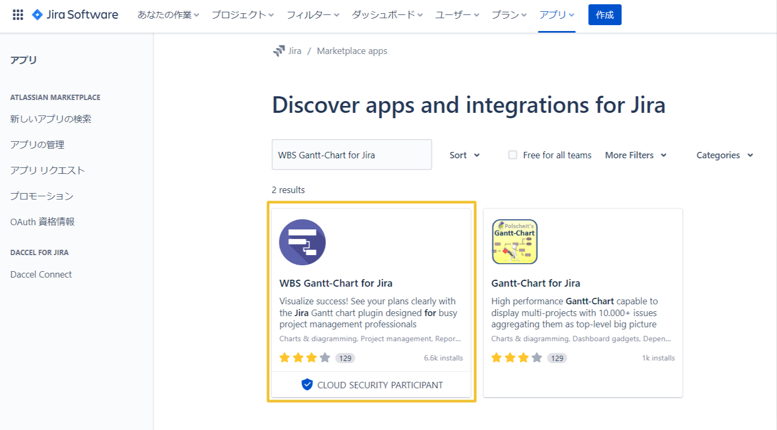This screenshot has height=430, width=777.
Task: Open the ユーザー dropdown menu
Action: click(458, 15)
